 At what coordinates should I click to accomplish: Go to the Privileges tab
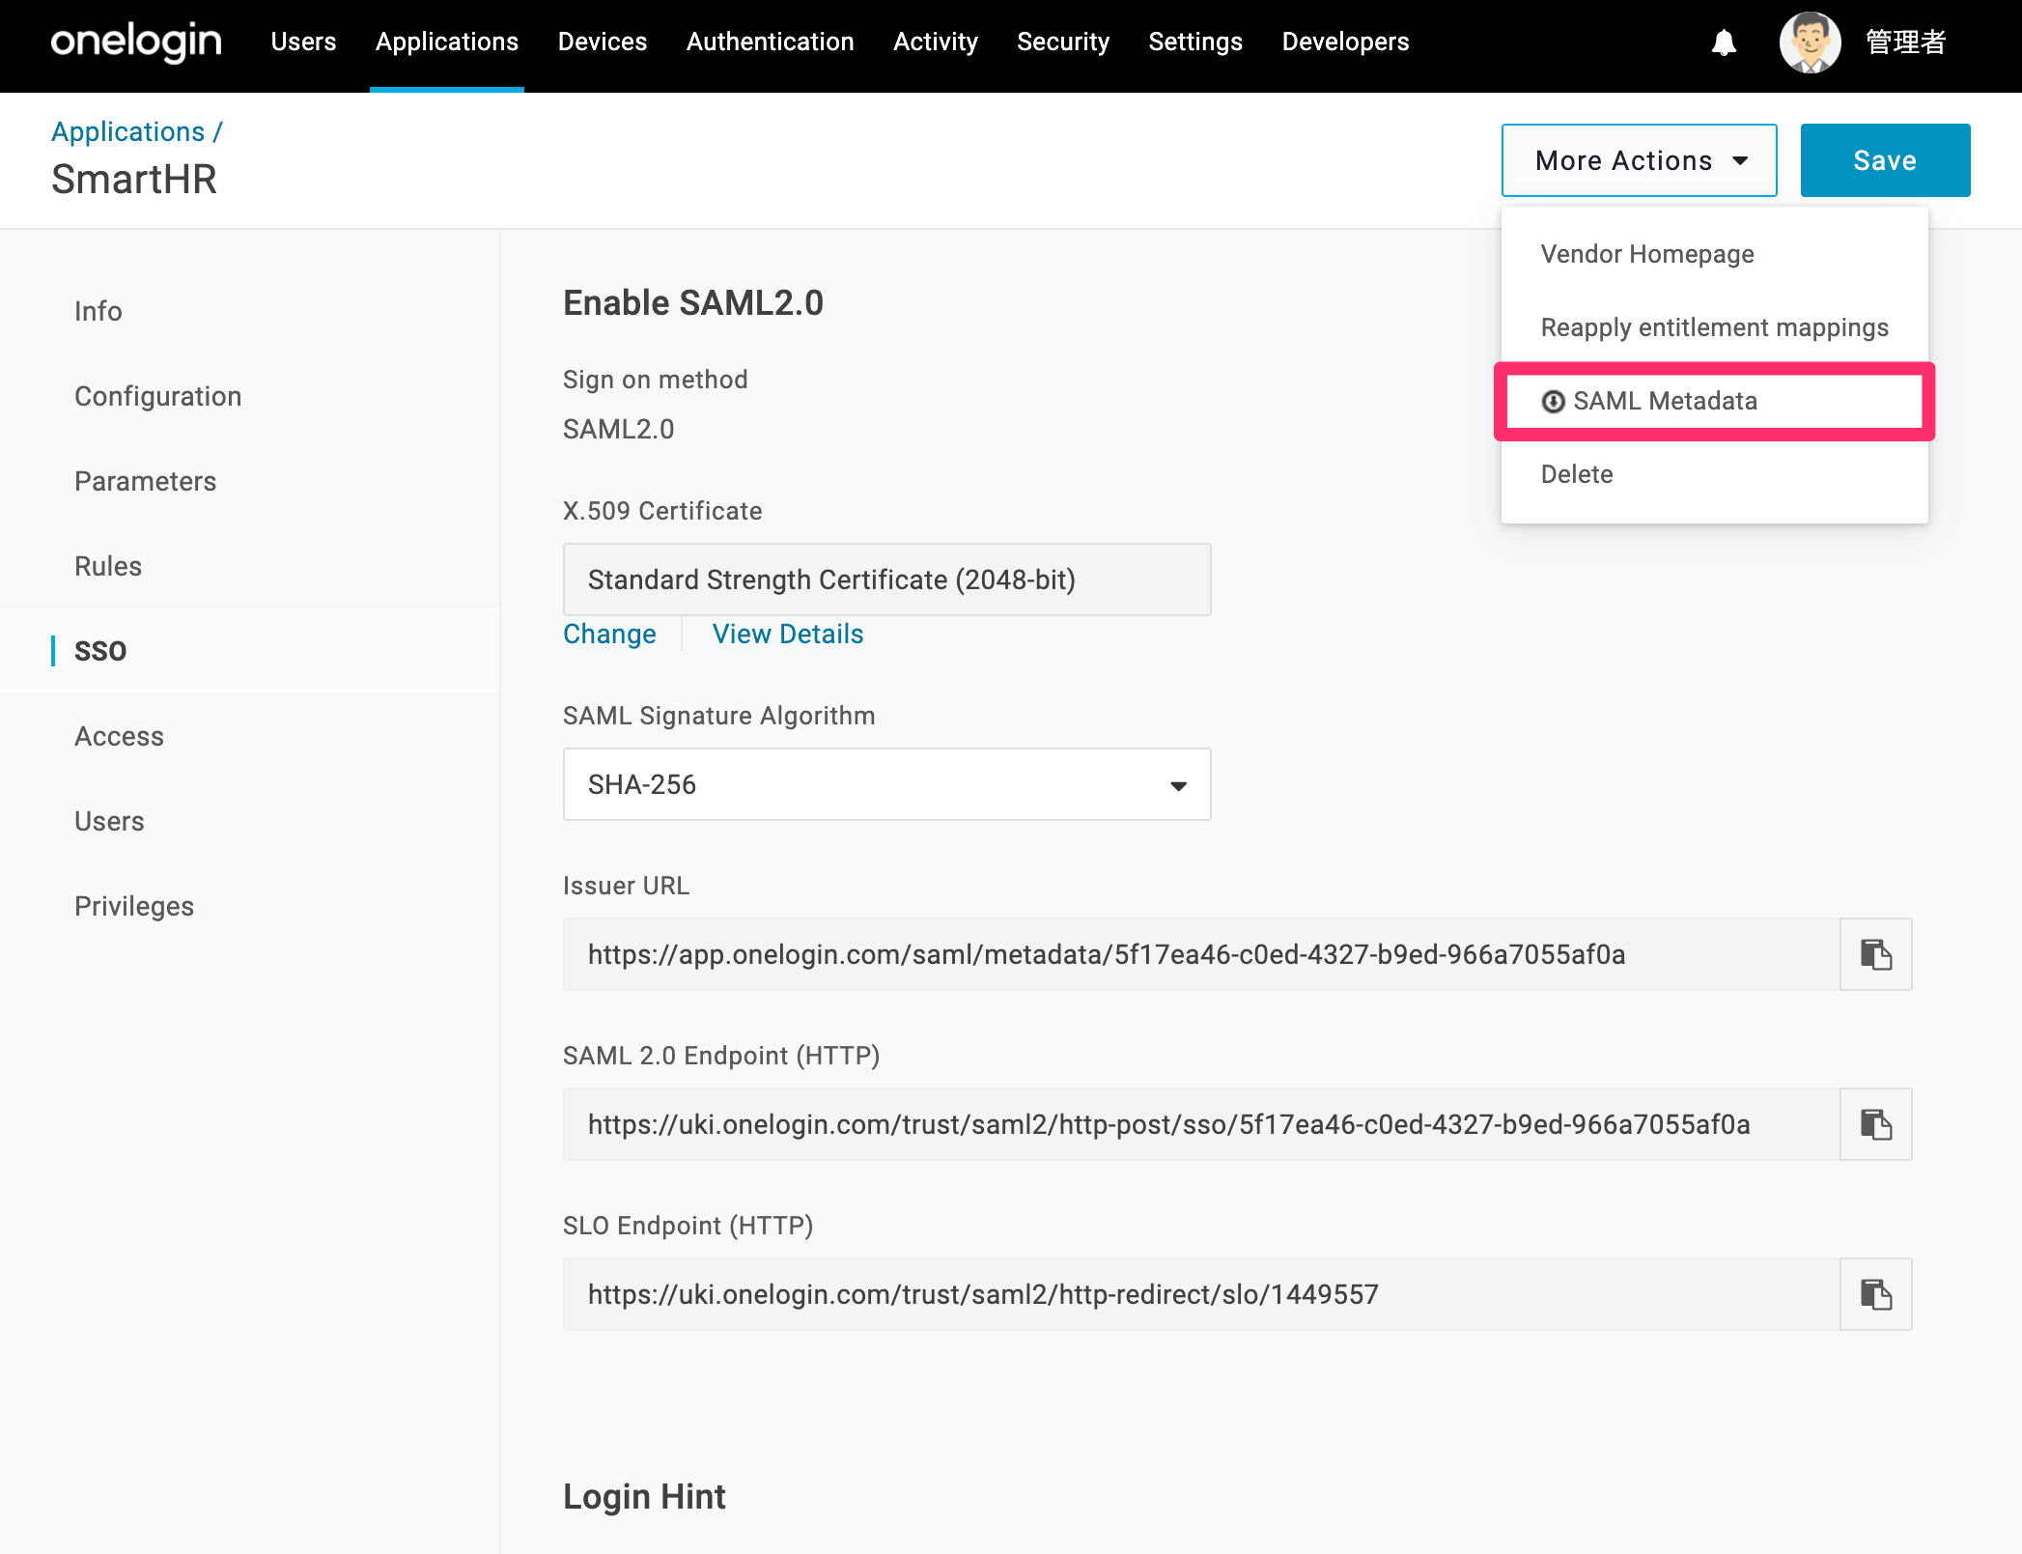point(134,906)
